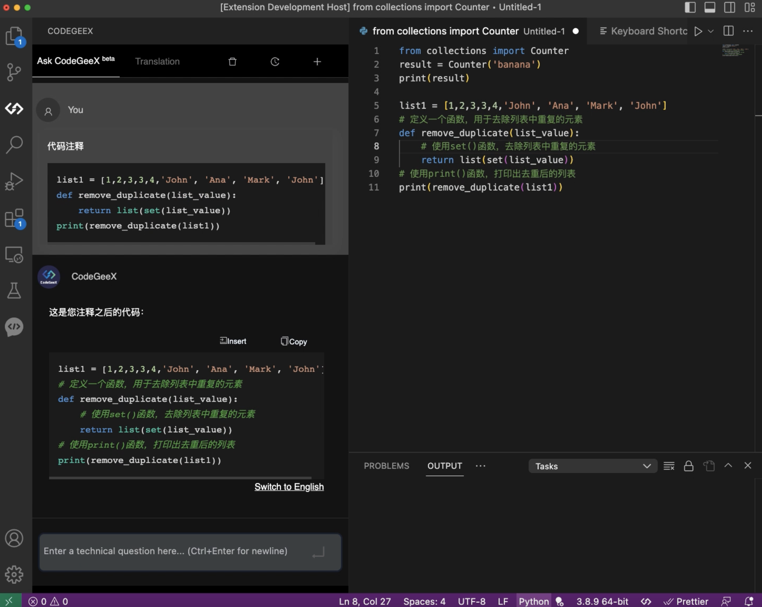This screenshot has height=607, width=762.
Task: Toggle the output auto-scroll lock
Action: tap(688, 466)
